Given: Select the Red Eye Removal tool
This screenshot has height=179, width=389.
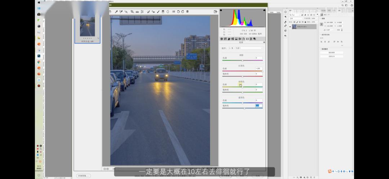Looking at the screenshot, I should 153,11.
